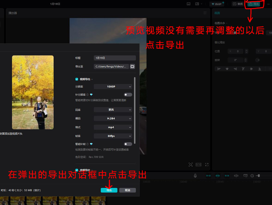272x205 pixels.
Task: Open the 帧率 30fps dropdown
Action: pyautogui.click(x=113, y=136)
